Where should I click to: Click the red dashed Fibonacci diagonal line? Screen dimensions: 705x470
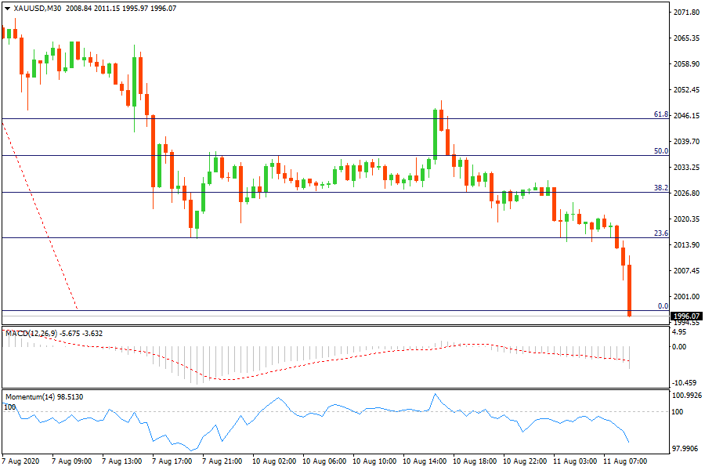pos(39,211)
